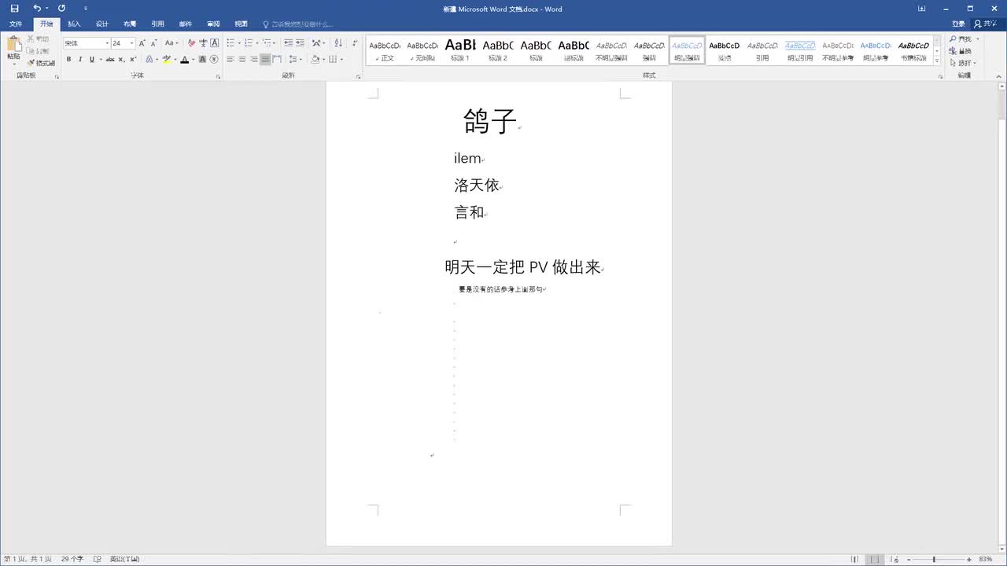
Task: Toggle strikethrough (abc) formatting
Action: click(x=110, y=59)
